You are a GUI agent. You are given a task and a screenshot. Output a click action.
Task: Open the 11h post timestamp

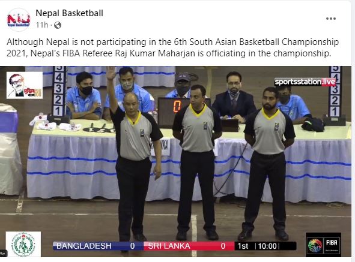[42, 25]
